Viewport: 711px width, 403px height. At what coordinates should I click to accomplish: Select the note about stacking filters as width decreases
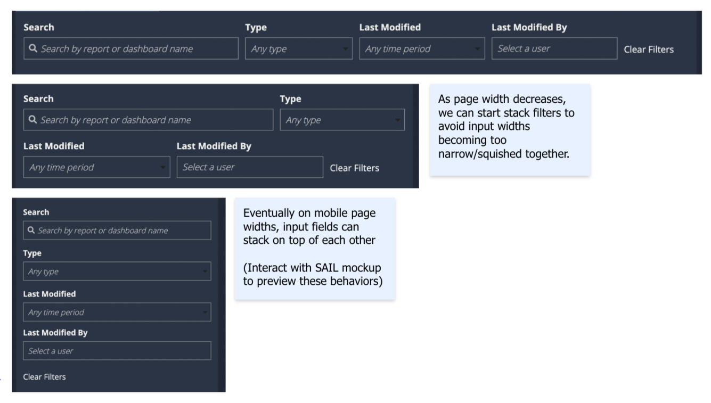tap(510, 129)
